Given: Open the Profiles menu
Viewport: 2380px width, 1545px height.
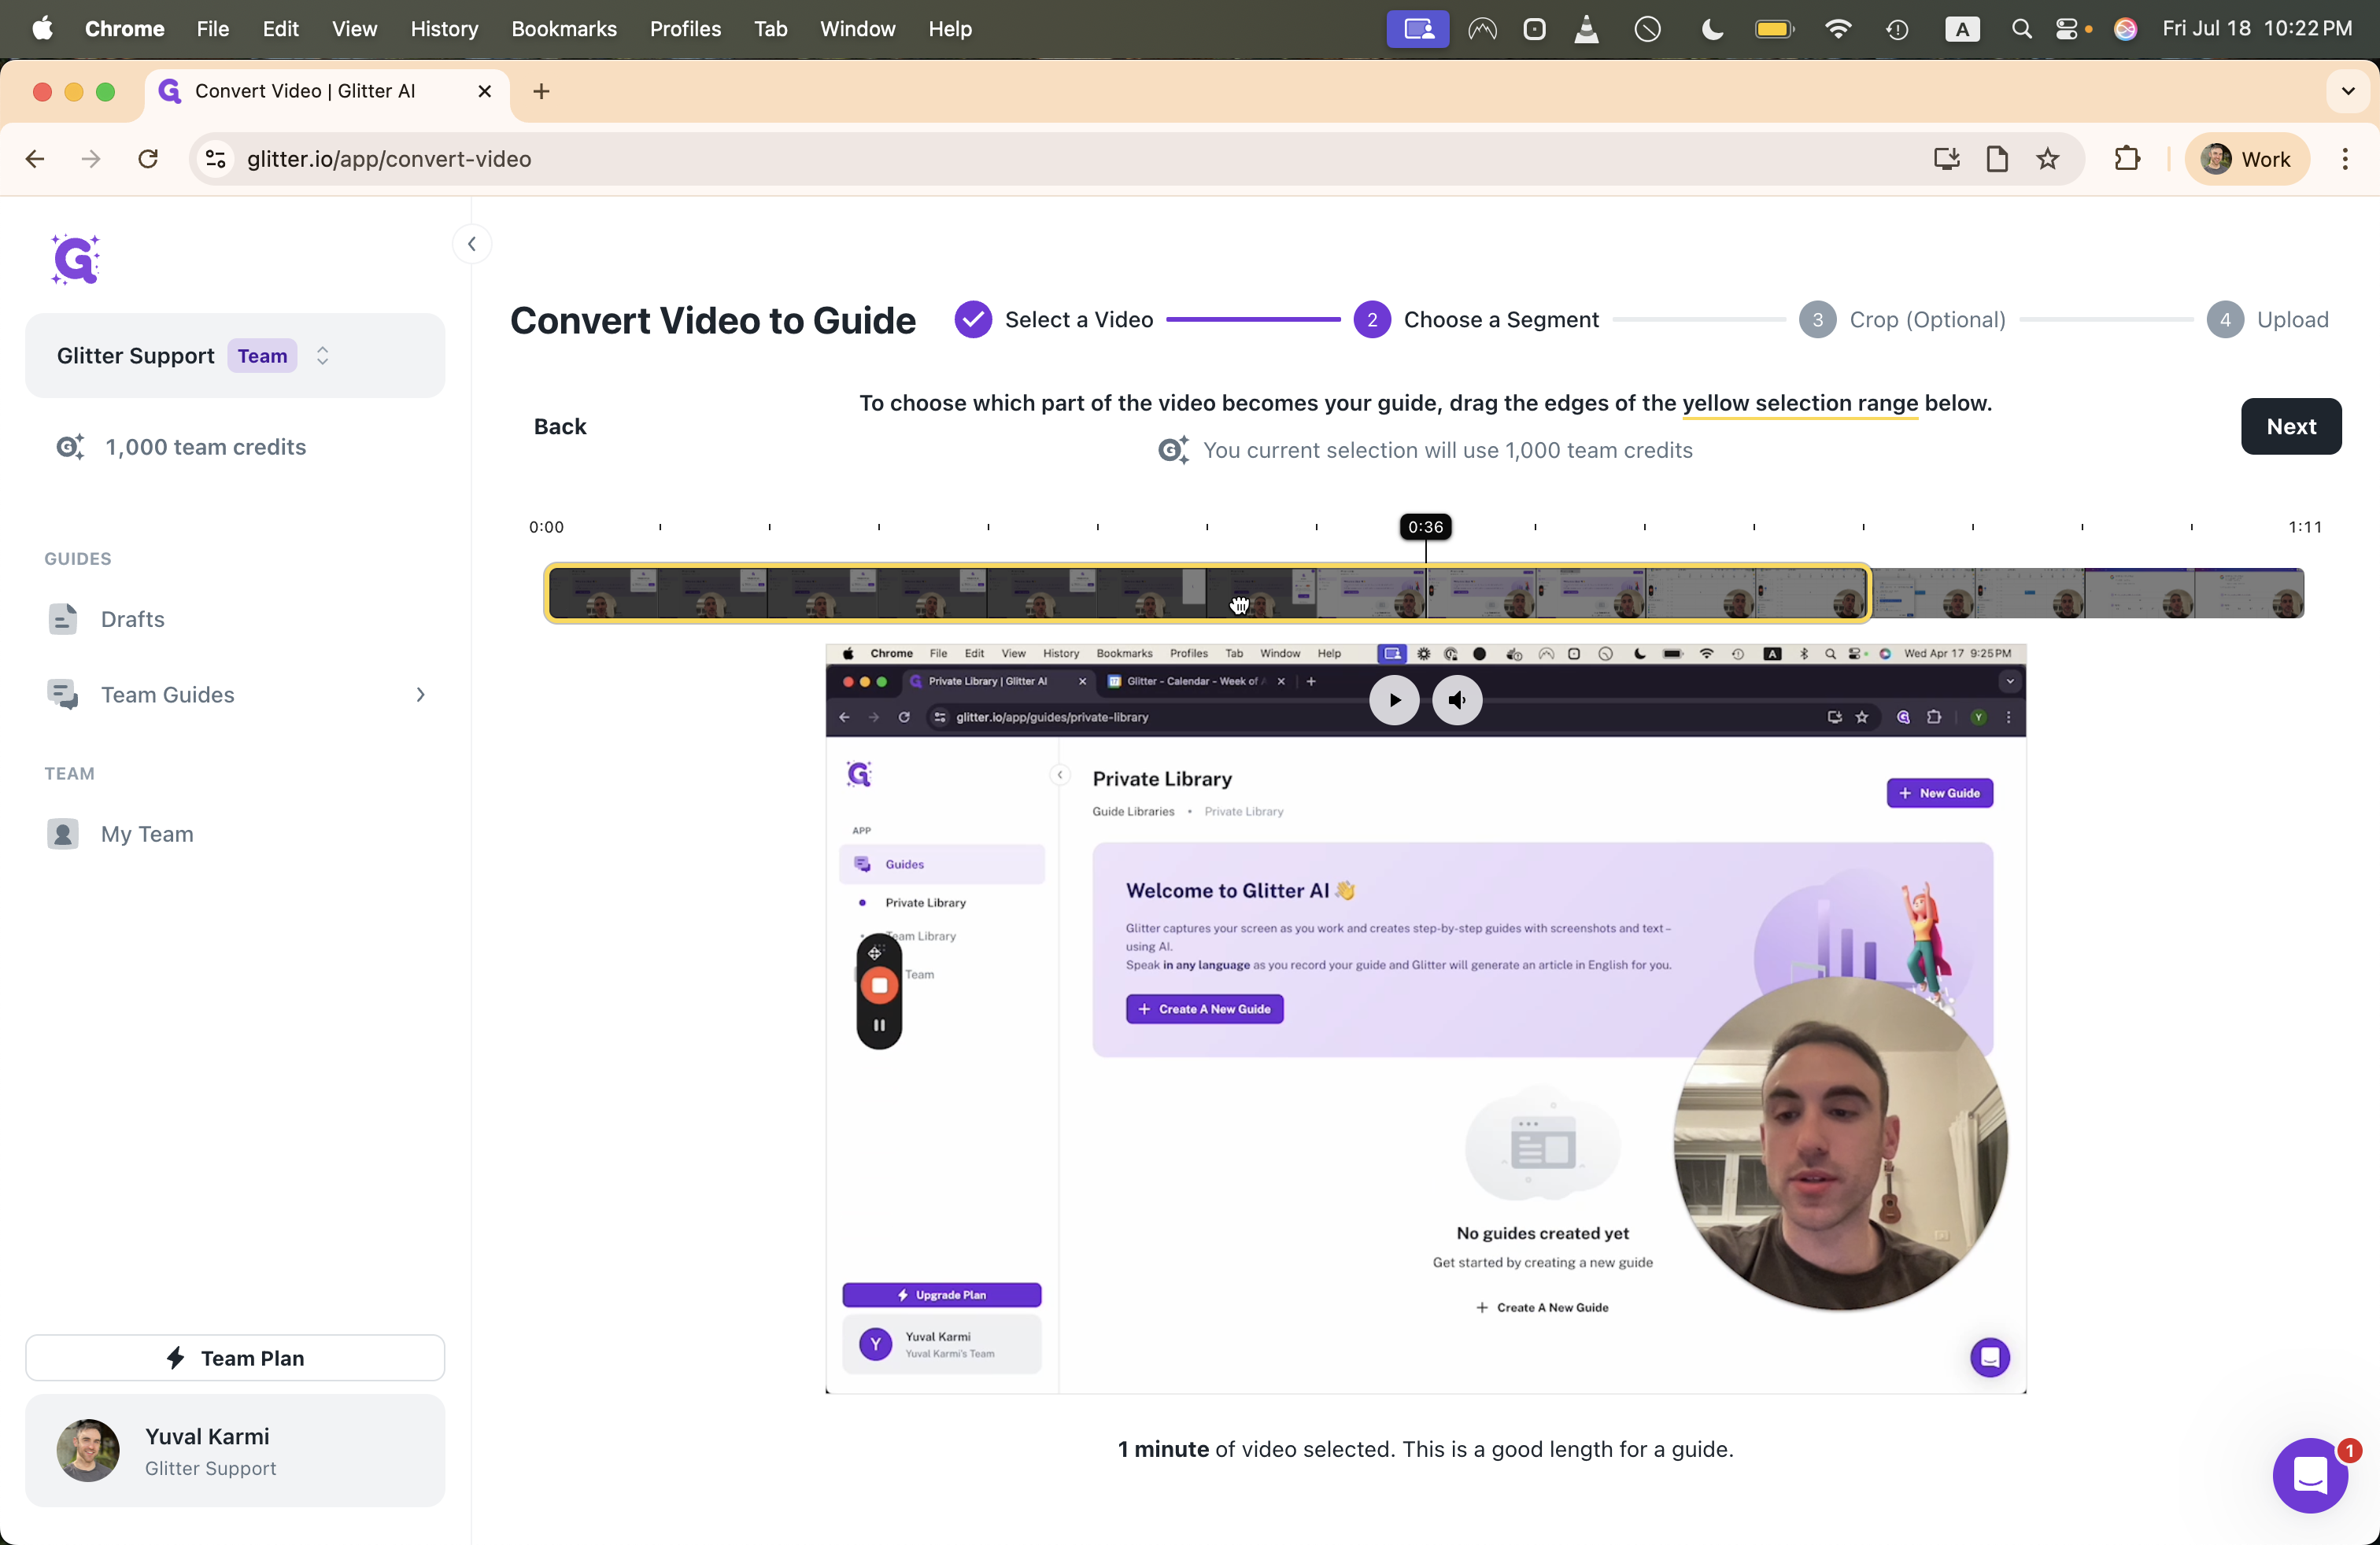Looking at the screenshot, I should point(685,29).
